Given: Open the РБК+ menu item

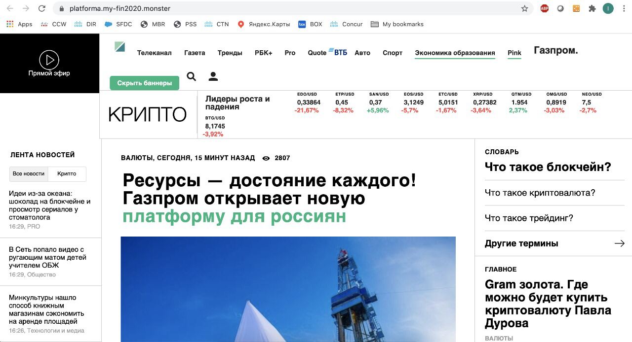Looking at the screenshot, I should click(x=264, y=53).
